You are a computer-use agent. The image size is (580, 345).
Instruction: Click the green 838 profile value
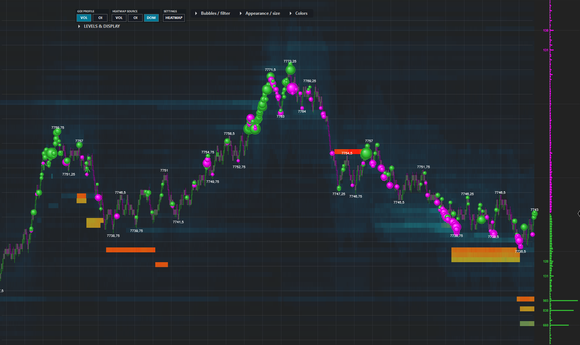click(x=546, y=311)
